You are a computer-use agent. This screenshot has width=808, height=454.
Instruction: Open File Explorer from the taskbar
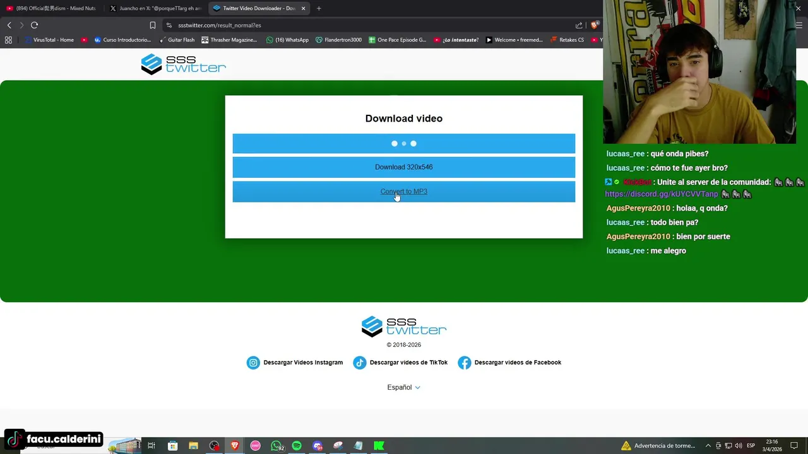(x=193, y=446)
